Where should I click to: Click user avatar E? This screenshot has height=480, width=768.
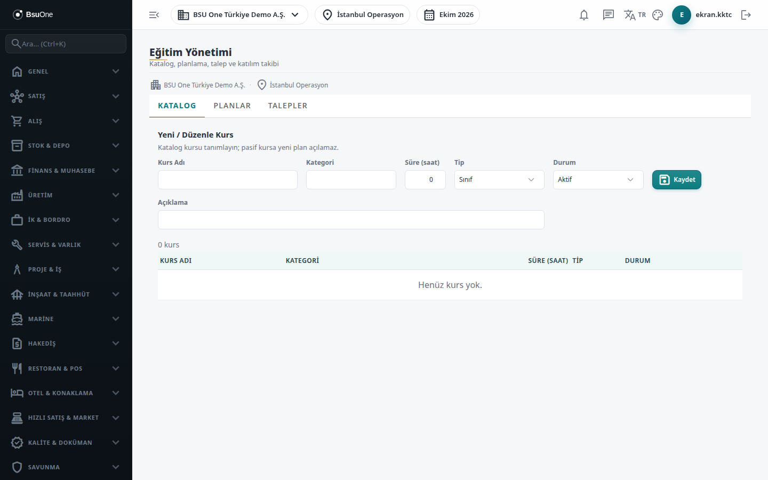click(x=682, y=15)
